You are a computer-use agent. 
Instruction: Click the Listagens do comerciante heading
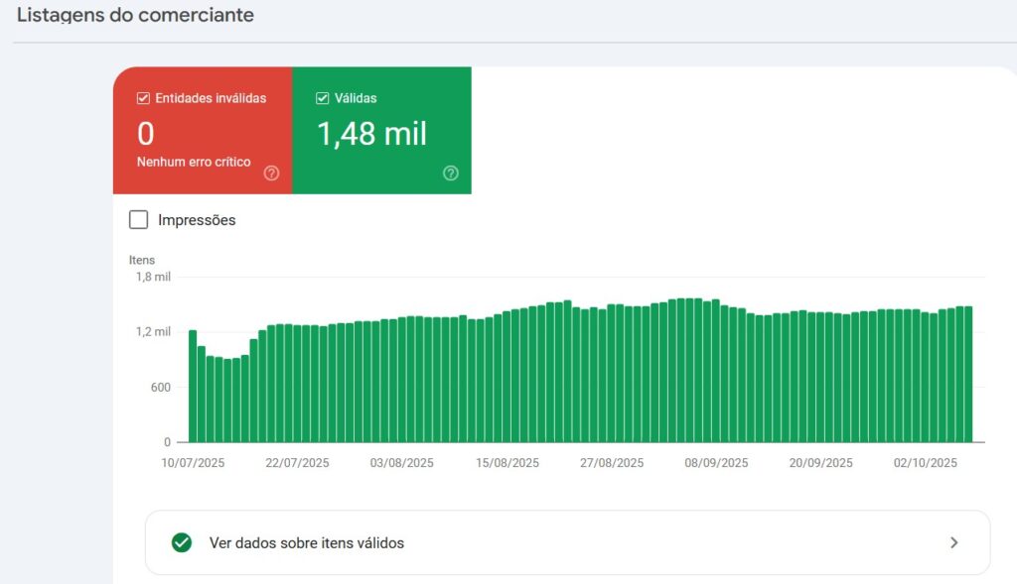(135, 16)
